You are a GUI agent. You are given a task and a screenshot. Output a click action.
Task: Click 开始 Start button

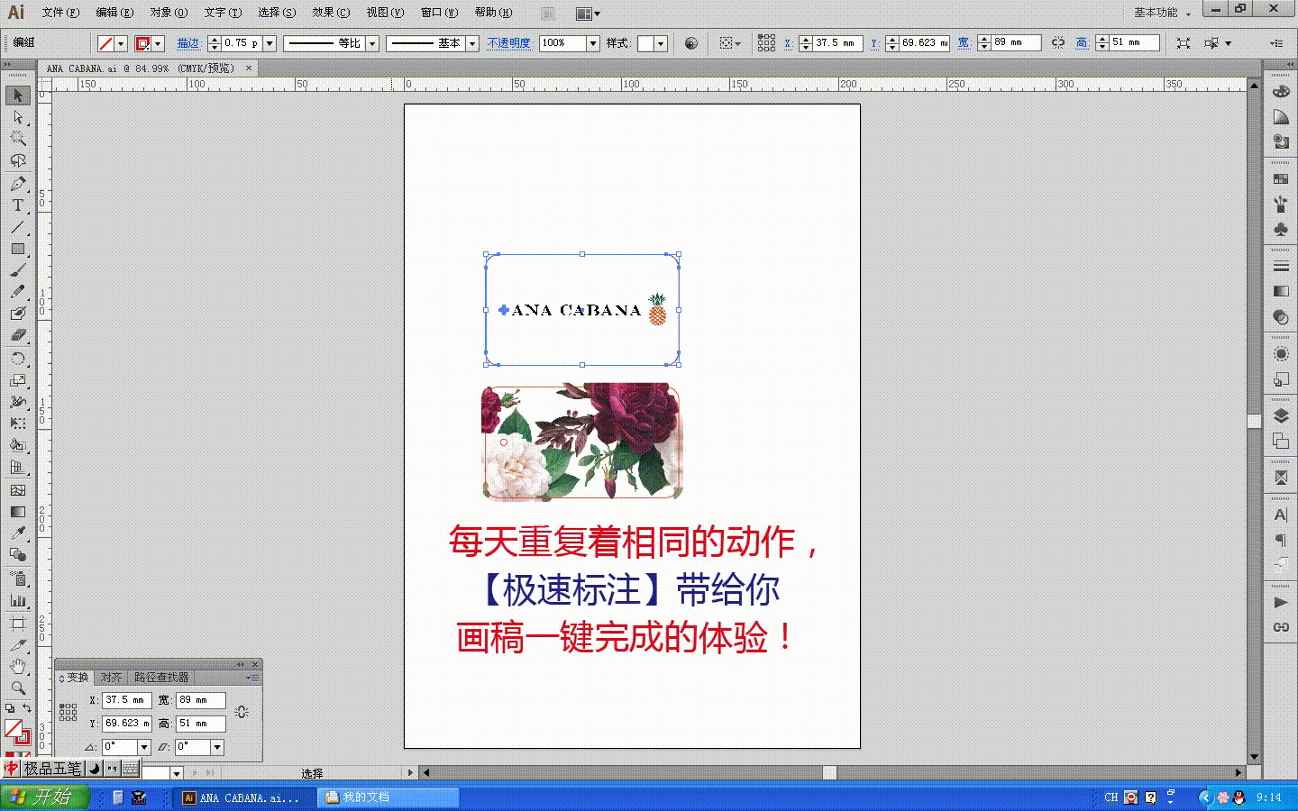click(x=45, y=797)
